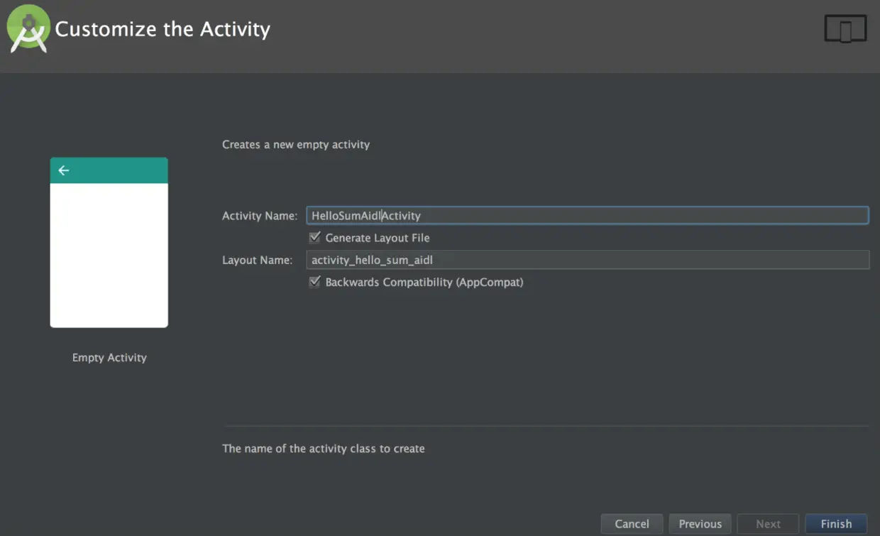Click the back arrow in the activity preview
880x536 pixels.
64,170
